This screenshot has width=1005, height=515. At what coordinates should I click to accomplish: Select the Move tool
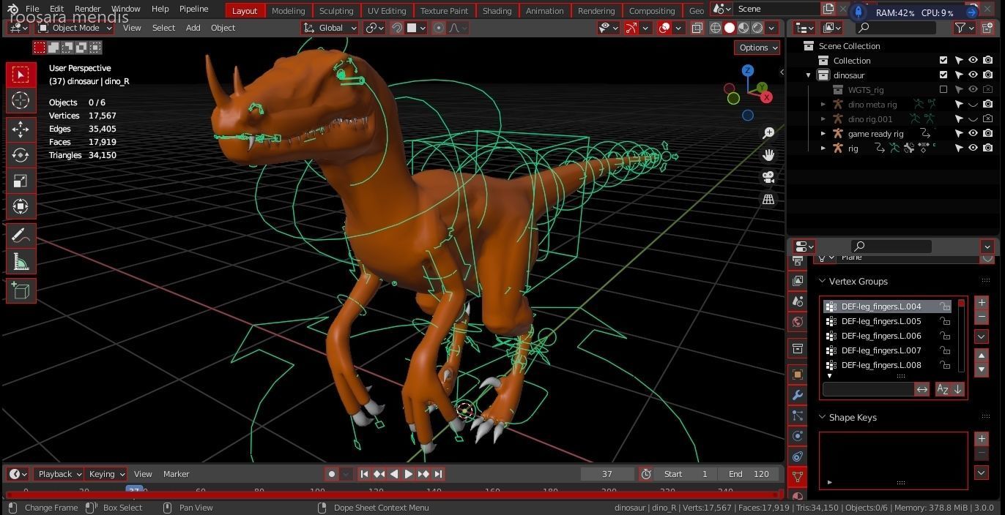point(21,129)
